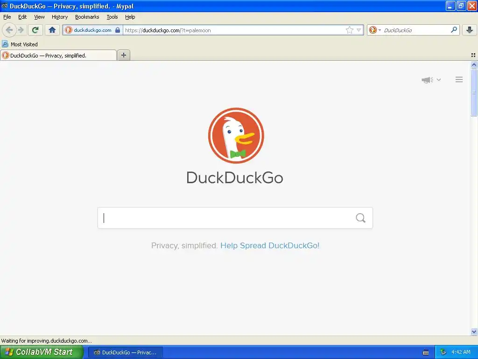Open the hamburger menu on DuckDuckGo page
This screenshot has height=359, width=478.
(x=459, y=79)
